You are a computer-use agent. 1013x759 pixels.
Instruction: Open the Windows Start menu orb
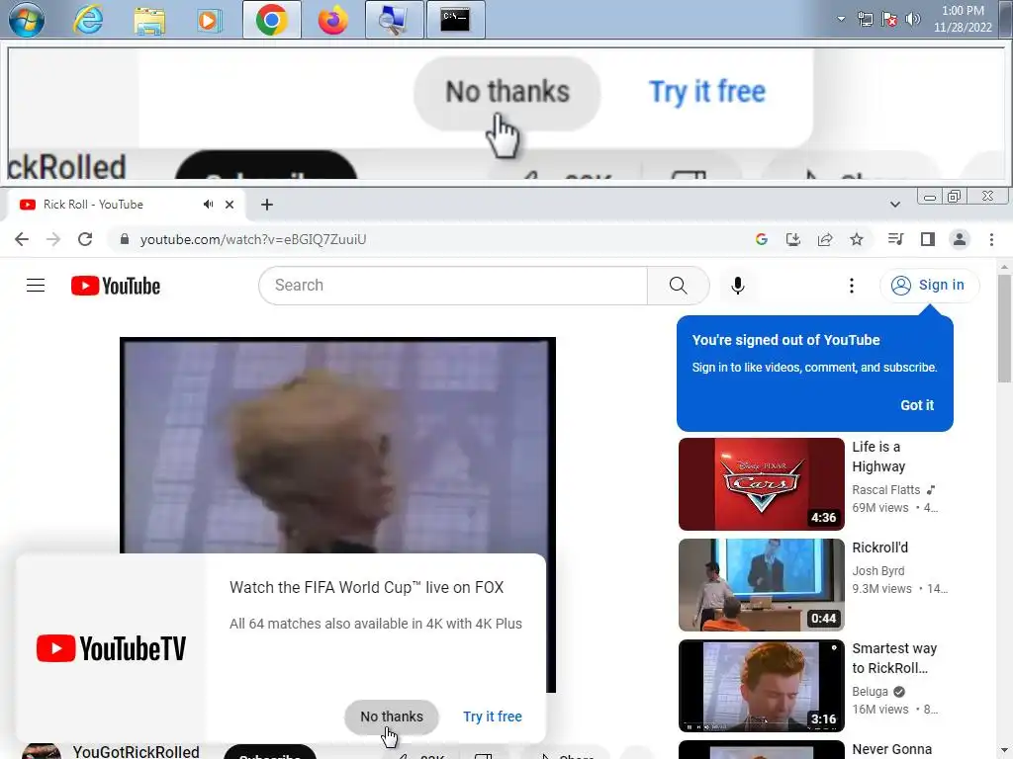click(27, 20)
